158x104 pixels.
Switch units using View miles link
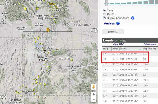coord(150,44)
